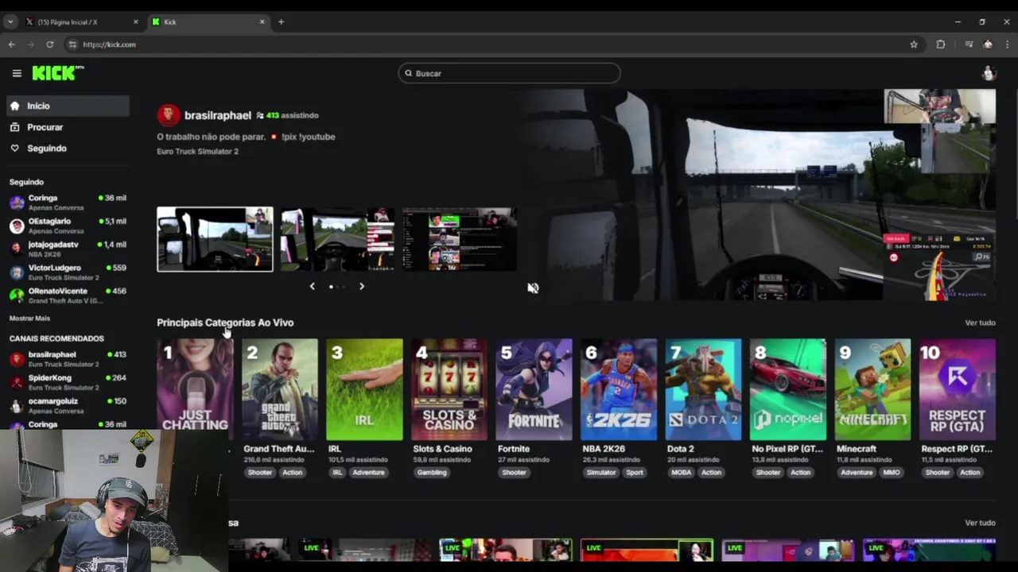
Task: Open jotajogadastv channel
Action: 68,249
